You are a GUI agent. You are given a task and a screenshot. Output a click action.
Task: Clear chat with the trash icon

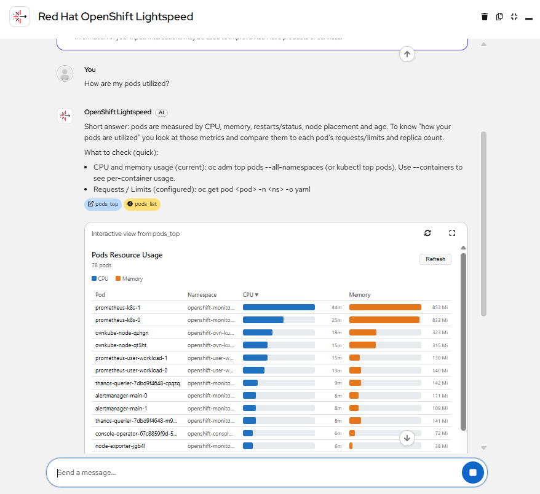[485, 17]
